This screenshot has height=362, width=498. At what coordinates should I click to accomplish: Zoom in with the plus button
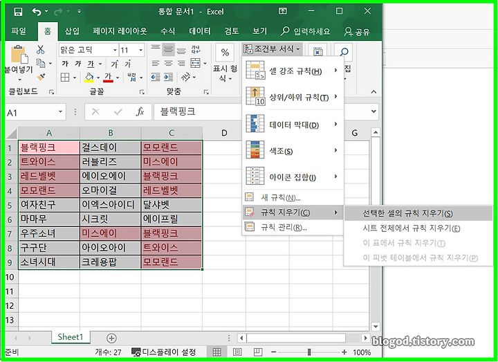tap(344, 352)
